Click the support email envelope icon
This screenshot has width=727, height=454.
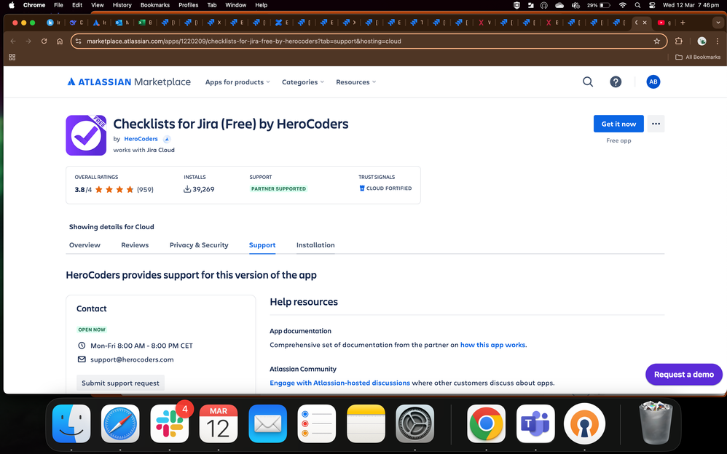[x=82, y=359]
